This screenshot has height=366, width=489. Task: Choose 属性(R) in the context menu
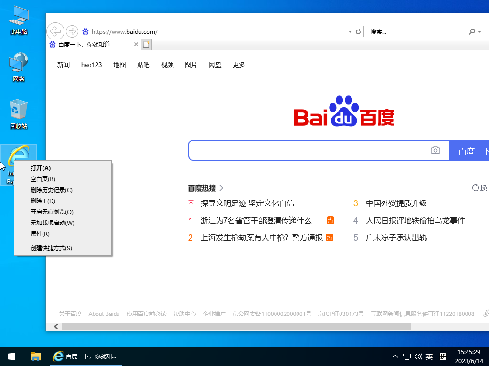(x=63, y=234)
